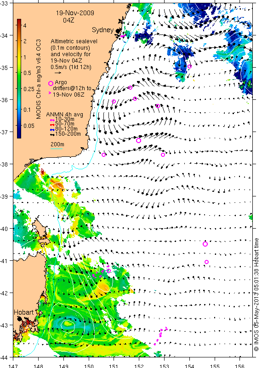Click the latitude axis label '-42'
Viewport: 262px width, 368px height.
pyautogui.click(x=4, y=293)
